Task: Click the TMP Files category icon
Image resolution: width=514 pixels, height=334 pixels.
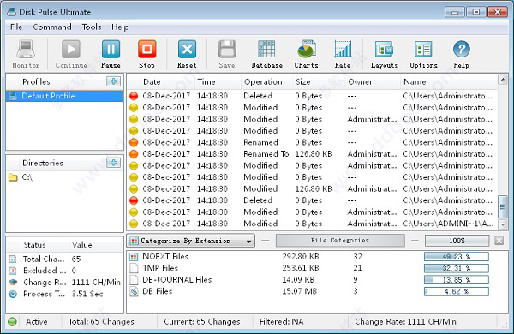Action: click(x=134, y=268)
